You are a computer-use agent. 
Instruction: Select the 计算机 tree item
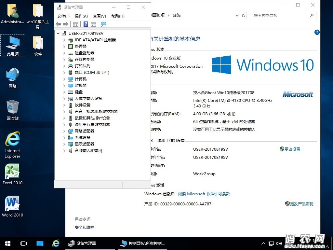click(81, 79)
